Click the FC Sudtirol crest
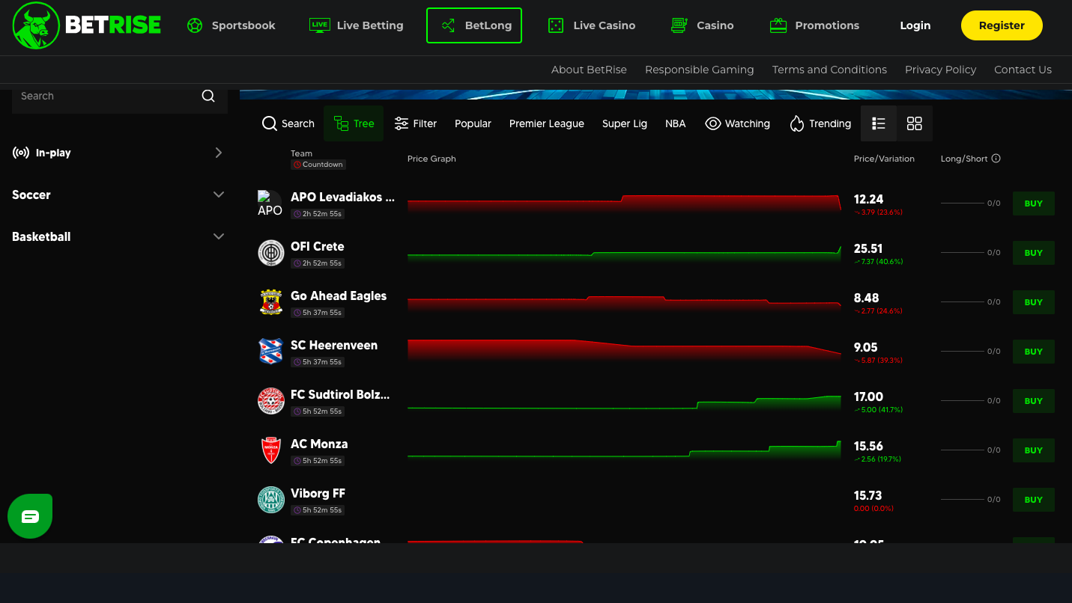Viewport: 1072px width, 603px height. pyautogui.click(x=271, y=401)
